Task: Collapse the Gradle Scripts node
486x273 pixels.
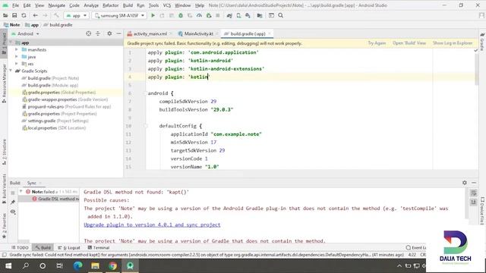Action: pos(11,71)
